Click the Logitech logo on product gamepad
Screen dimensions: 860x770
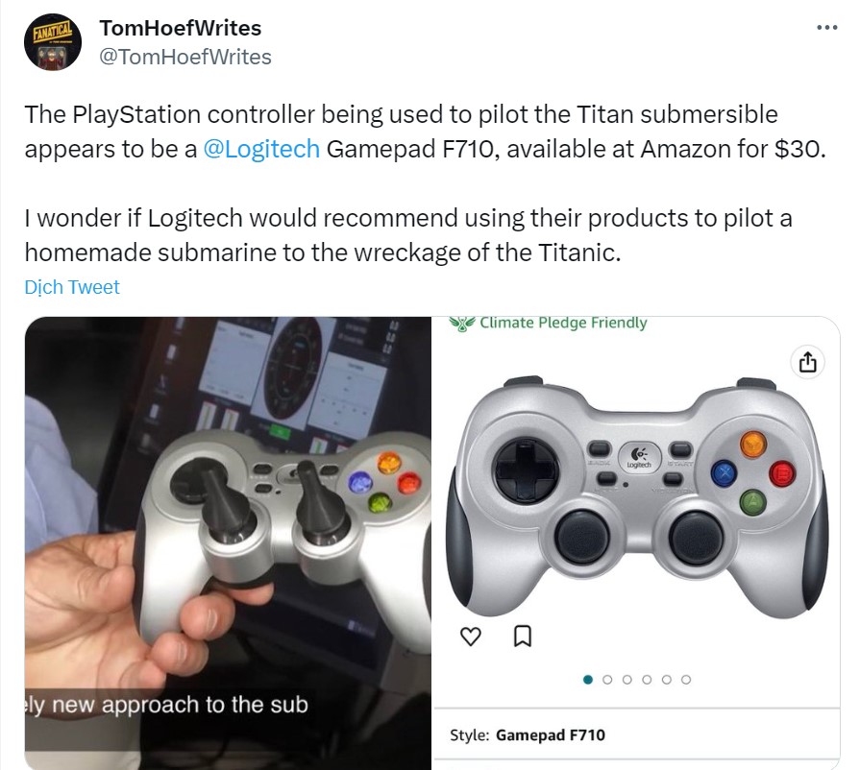pos(639,457)
